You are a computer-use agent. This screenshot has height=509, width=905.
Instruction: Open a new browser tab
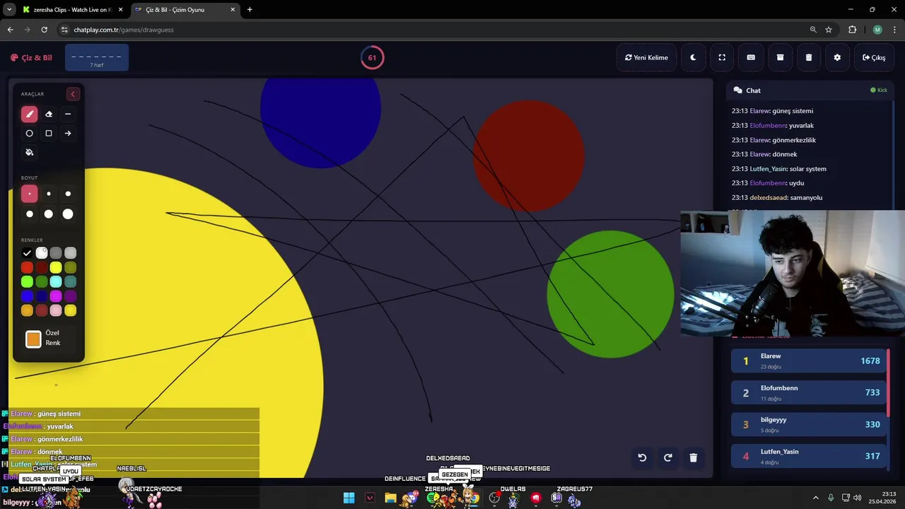(250, 10)
